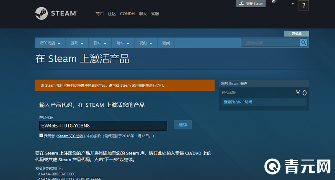This screenshot has width=335, height=180.
Task: Expand the 硬件 dropdown
Action: click(x=123, y=43)
